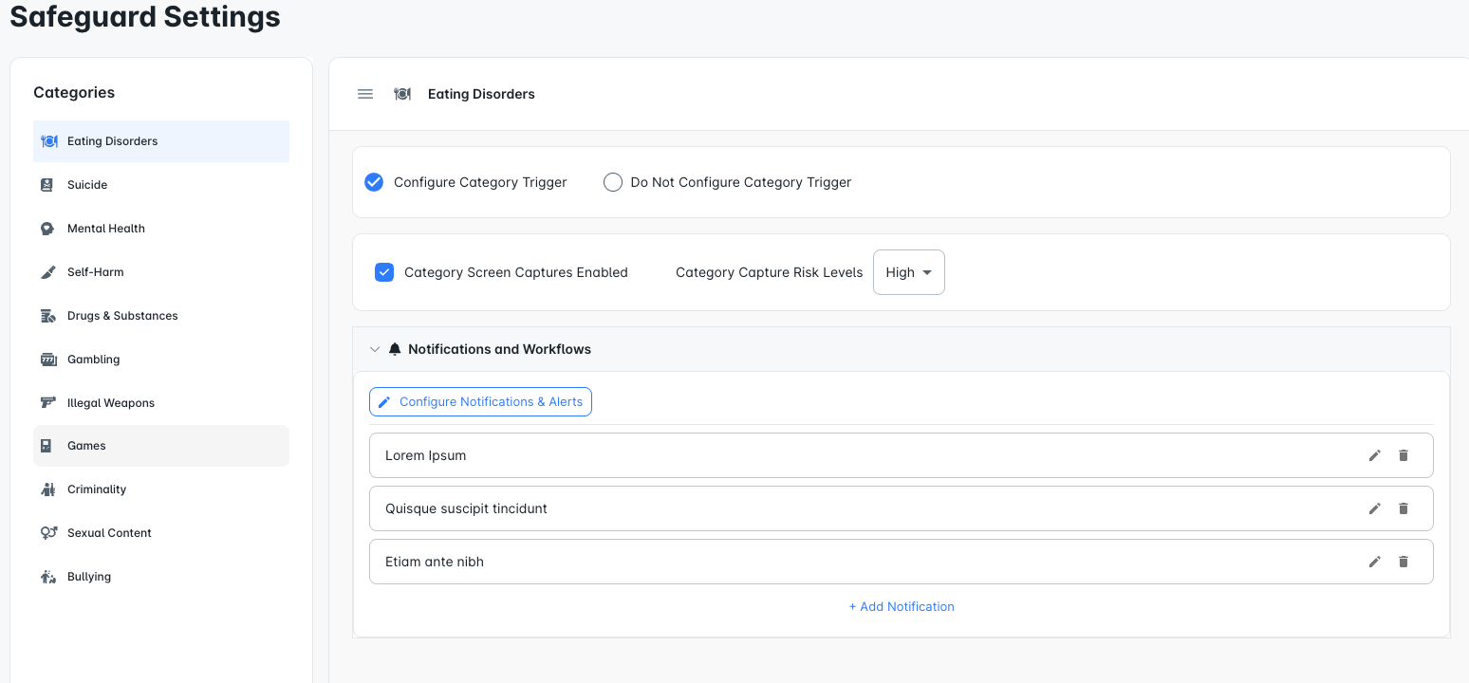Edit the Lorem Ipsum notification
This screenshot has width=1469, height=683.
[x=1374, y=455]
